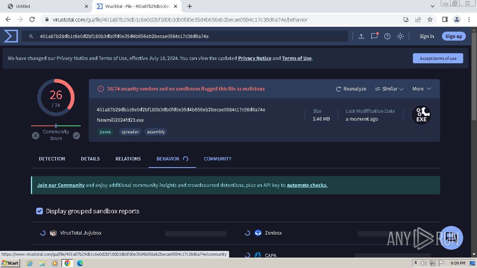Click the VirusTotal logo icon

[11, 36]
